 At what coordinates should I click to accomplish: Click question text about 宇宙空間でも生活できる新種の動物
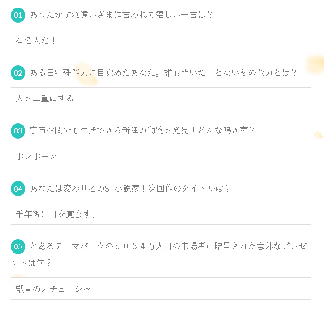[142, 131]
